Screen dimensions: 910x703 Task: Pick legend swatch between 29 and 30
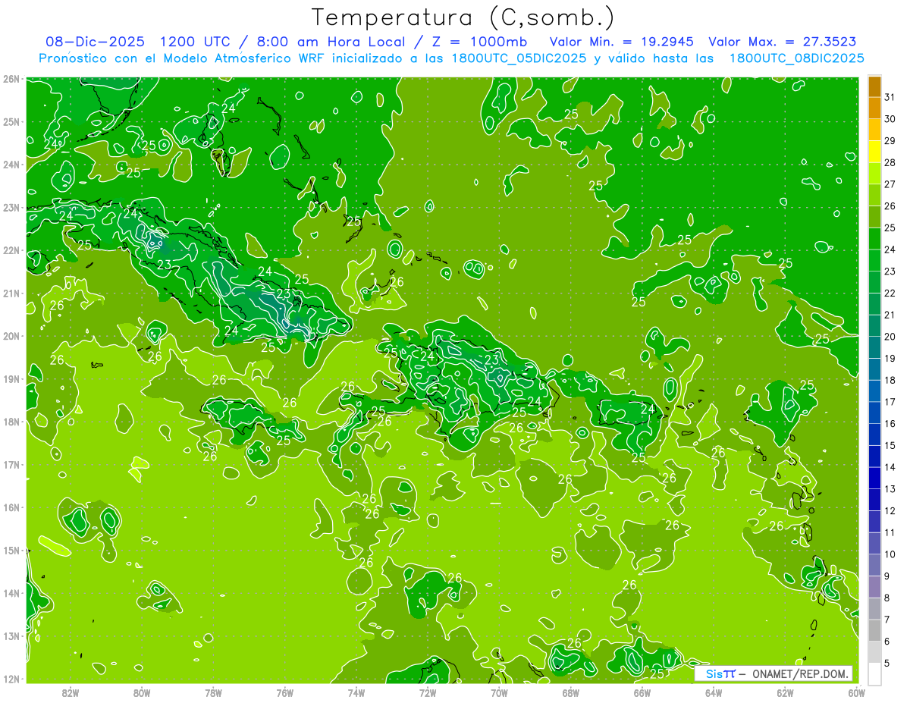[x=874, y=130]
